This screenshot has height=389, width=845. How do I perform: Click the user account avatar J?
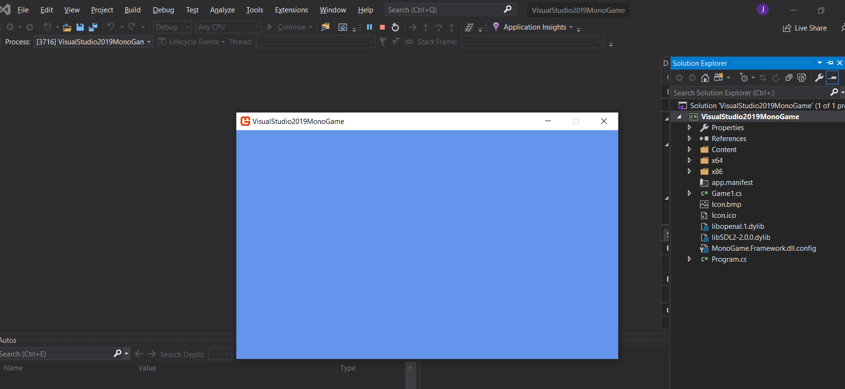pyautogui.click(x=762, y=10)
